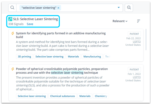Image resolution: width=151 pixels, height=104 pixels.
Task: Remove the "selective laser sintering" search chip
Action: click(58, 8)
